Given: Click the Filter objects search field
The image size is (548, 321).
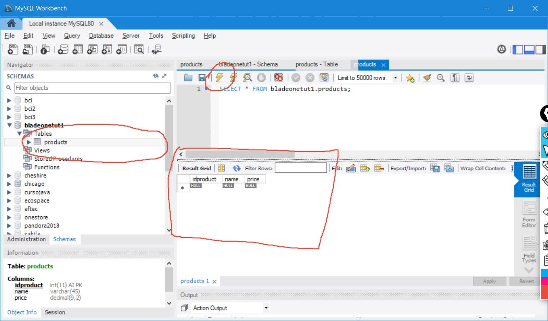Looking at the screenshot, I should coord(92,88).
